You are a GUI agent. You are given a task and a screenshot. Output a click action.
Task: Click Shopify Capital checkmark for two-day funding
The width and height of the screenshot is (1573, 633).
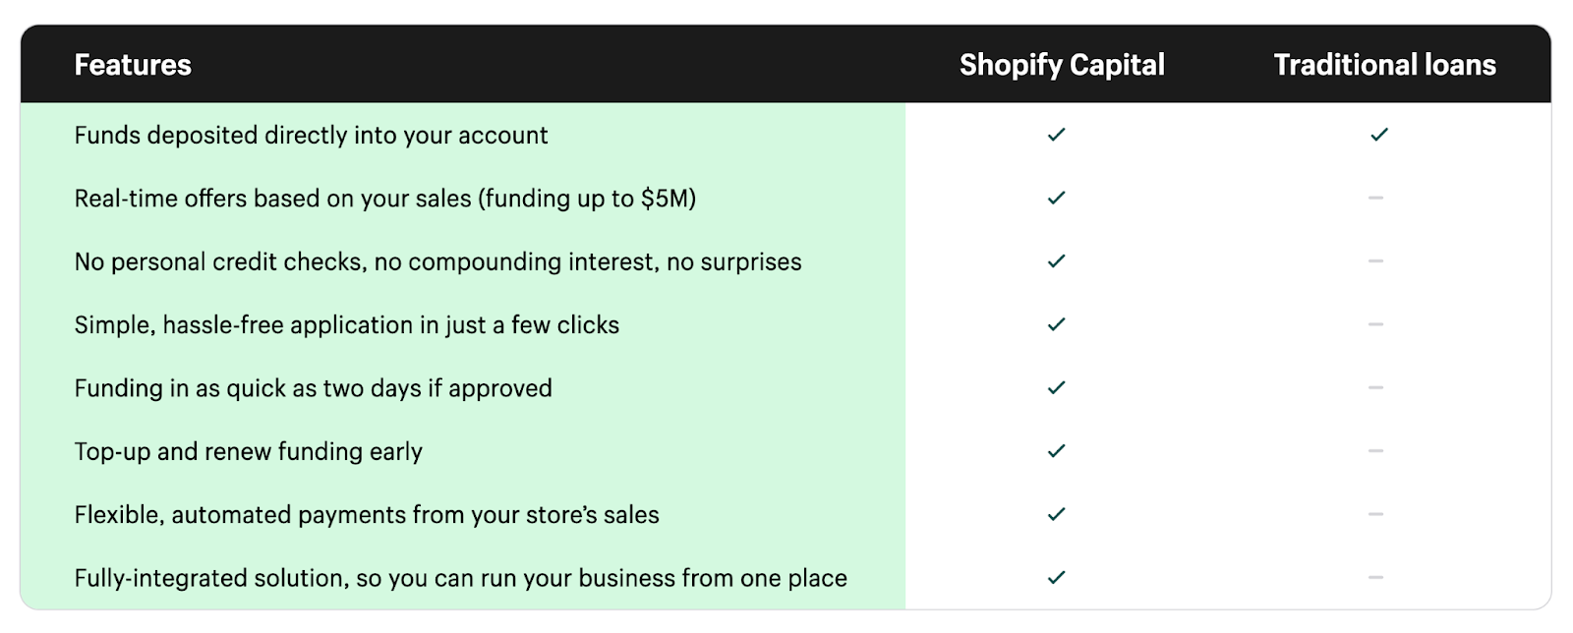coord(1057,388)
